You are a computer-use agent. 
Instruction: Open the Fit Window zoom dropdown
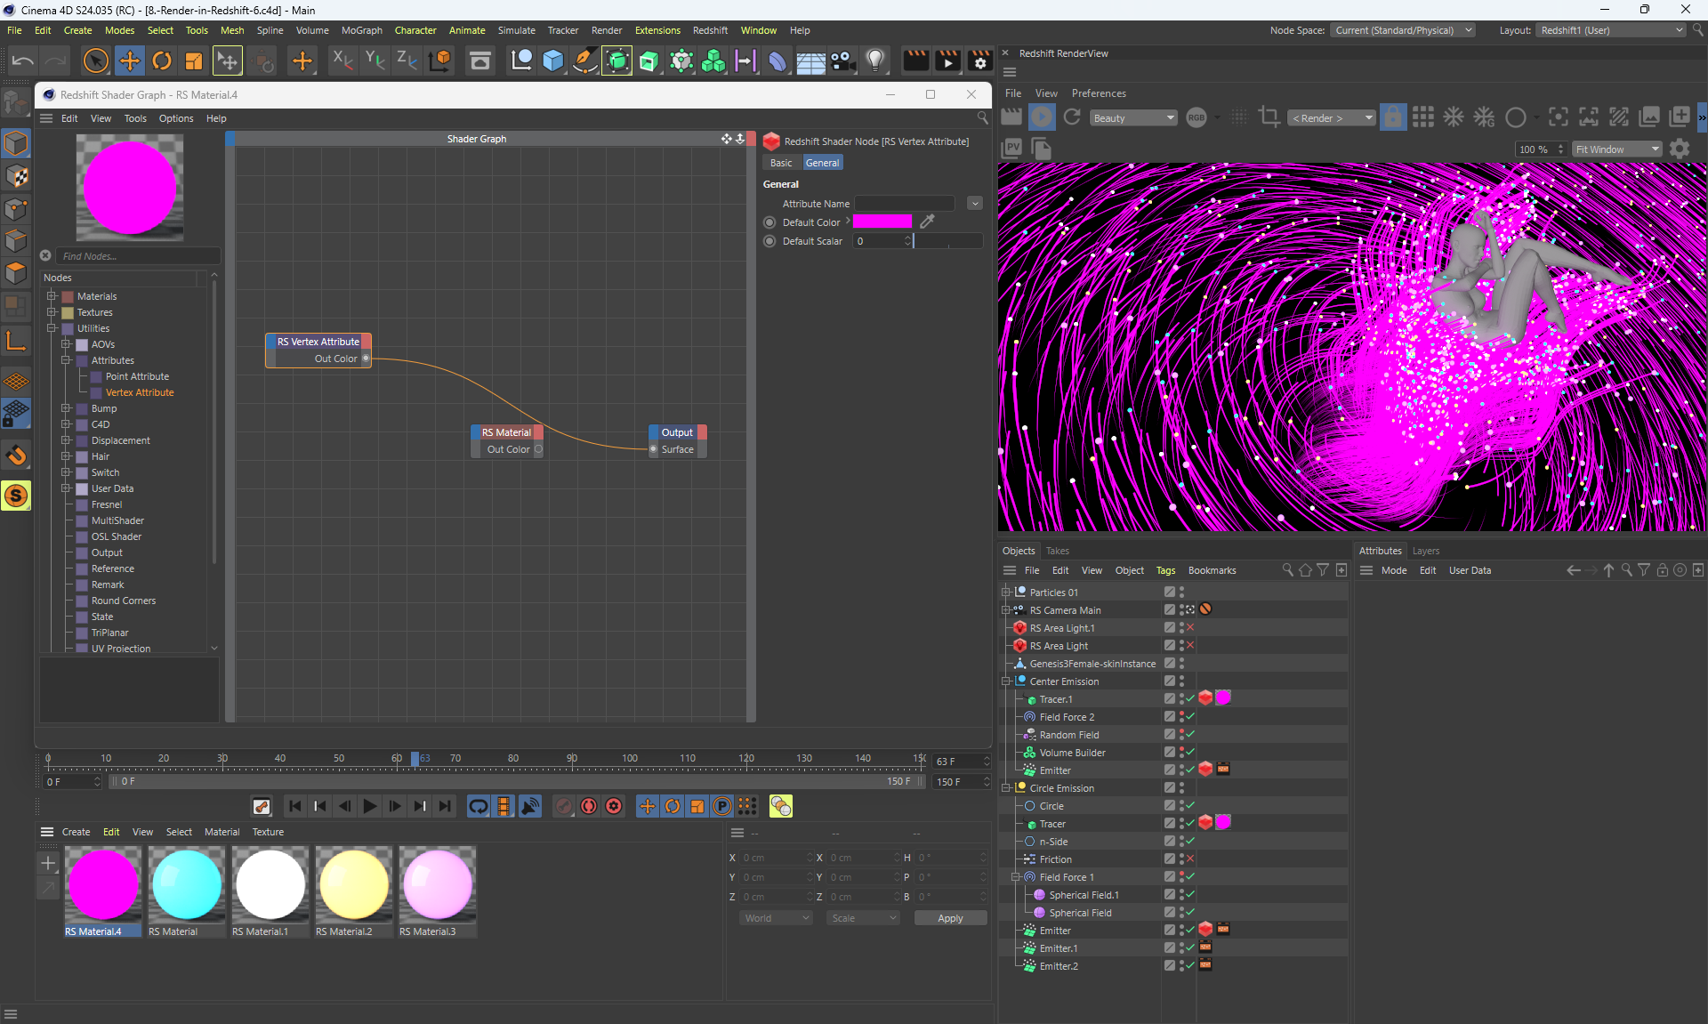click(1616, 149)
